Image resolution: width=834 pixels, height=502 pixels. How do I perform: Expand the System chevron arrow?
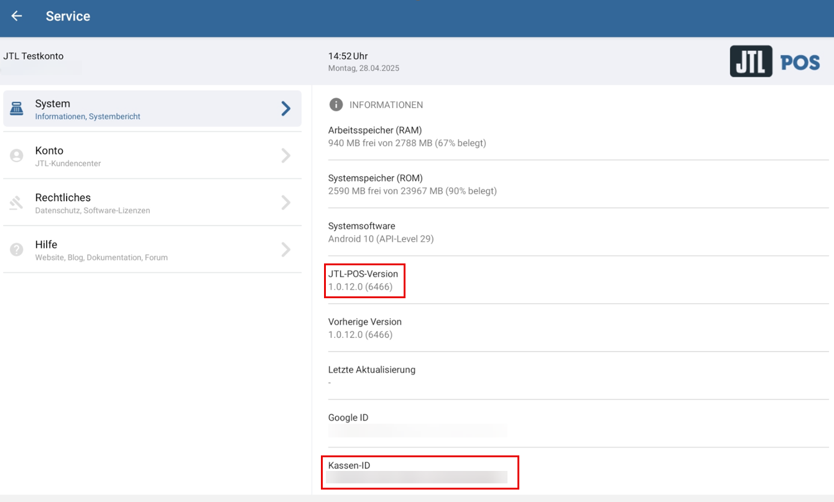click(285, 109)
